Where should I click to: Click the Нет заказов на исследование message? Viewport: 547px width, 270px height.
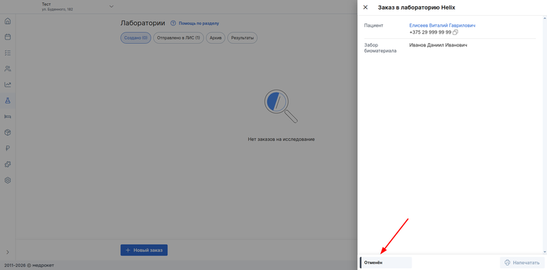tap(281, 139)
